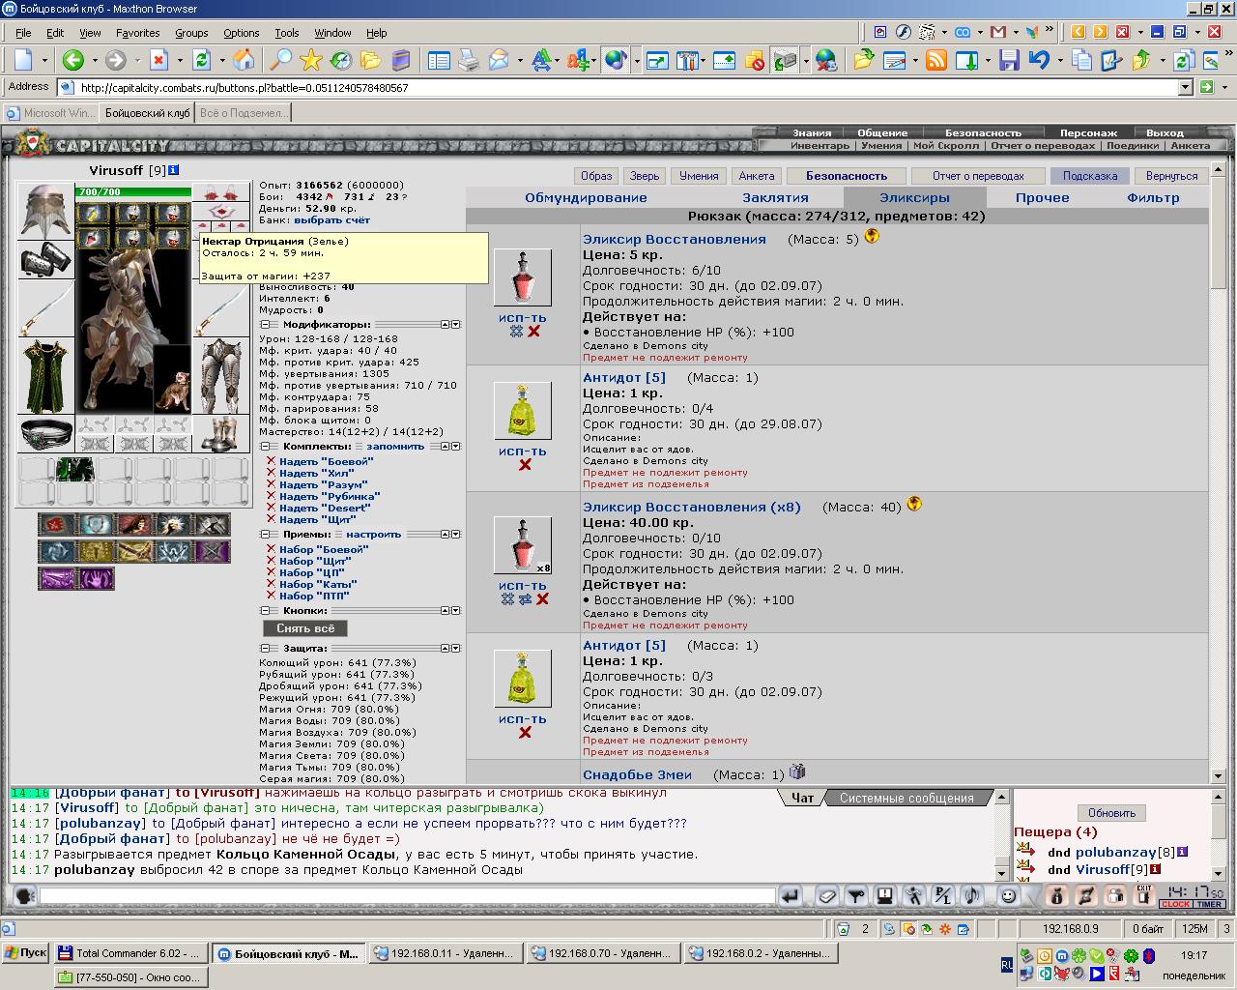The height and width of the screenshot is (990, 1237).
Task: Open the Microsoft Win... browser tab
Action: 51,113
